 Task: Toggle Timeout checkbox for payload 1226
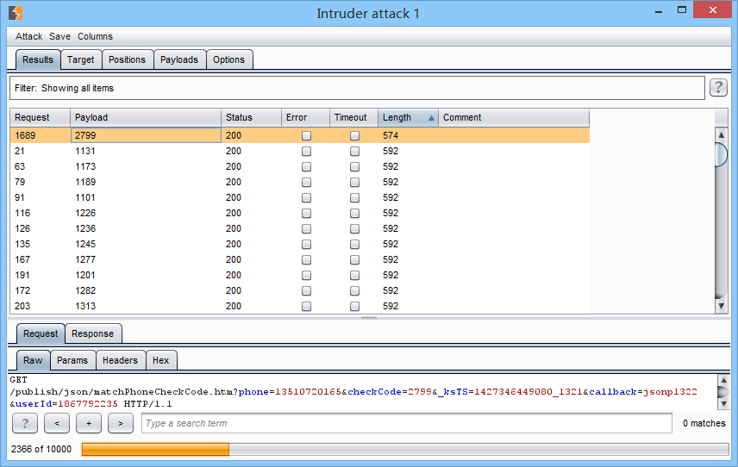click(354, 213)
